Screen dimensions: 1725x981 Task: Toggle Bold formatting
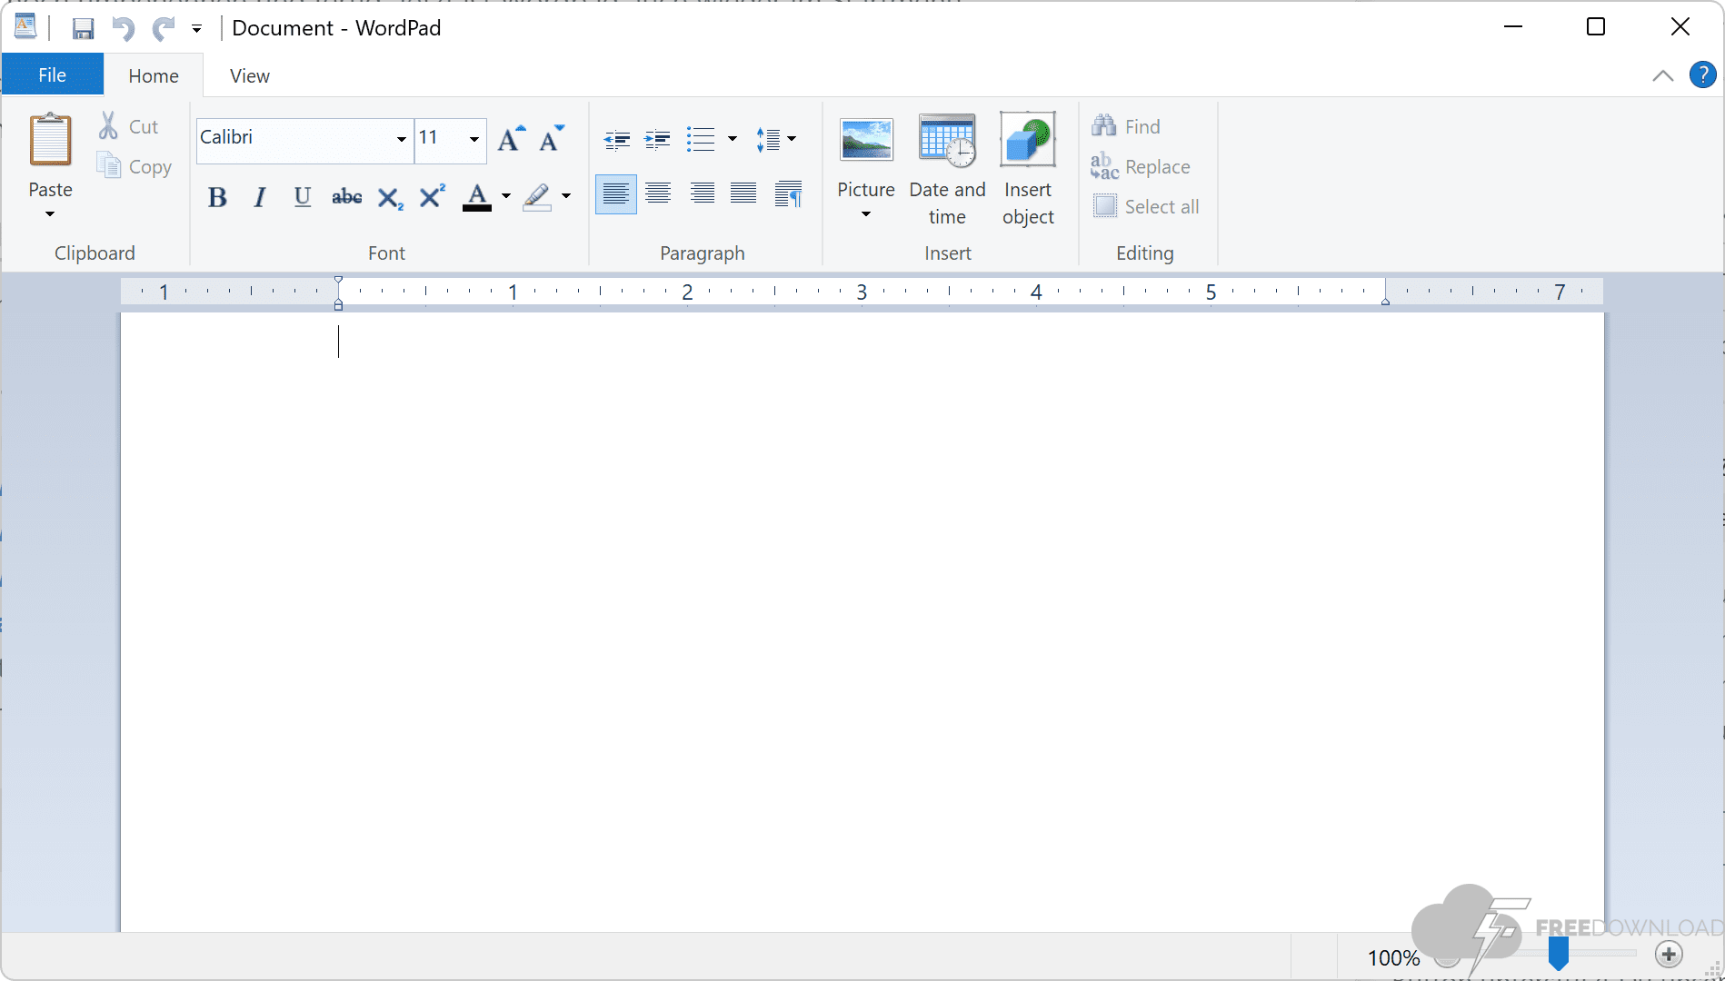(217, 197)
